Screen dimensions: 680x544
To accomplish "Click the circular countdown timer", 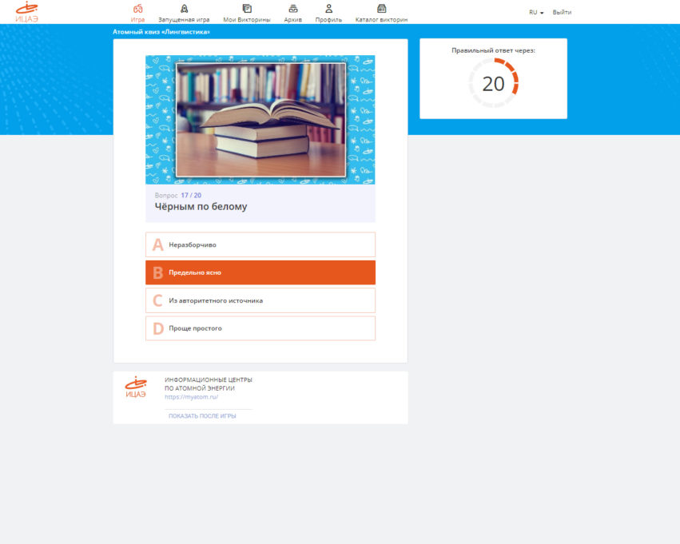I will (494, 83).
